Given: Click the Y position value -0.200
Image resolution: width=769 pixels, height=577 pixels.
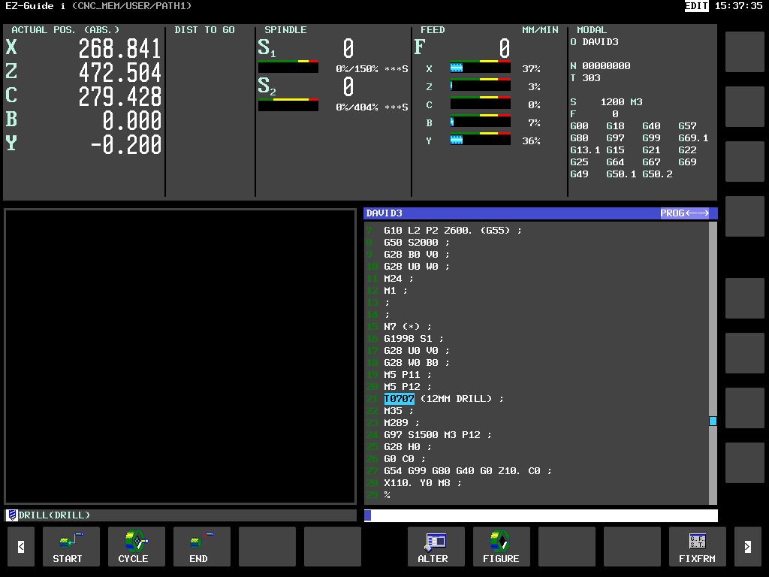Looking at the screenshot, I should tap(126, 145).
